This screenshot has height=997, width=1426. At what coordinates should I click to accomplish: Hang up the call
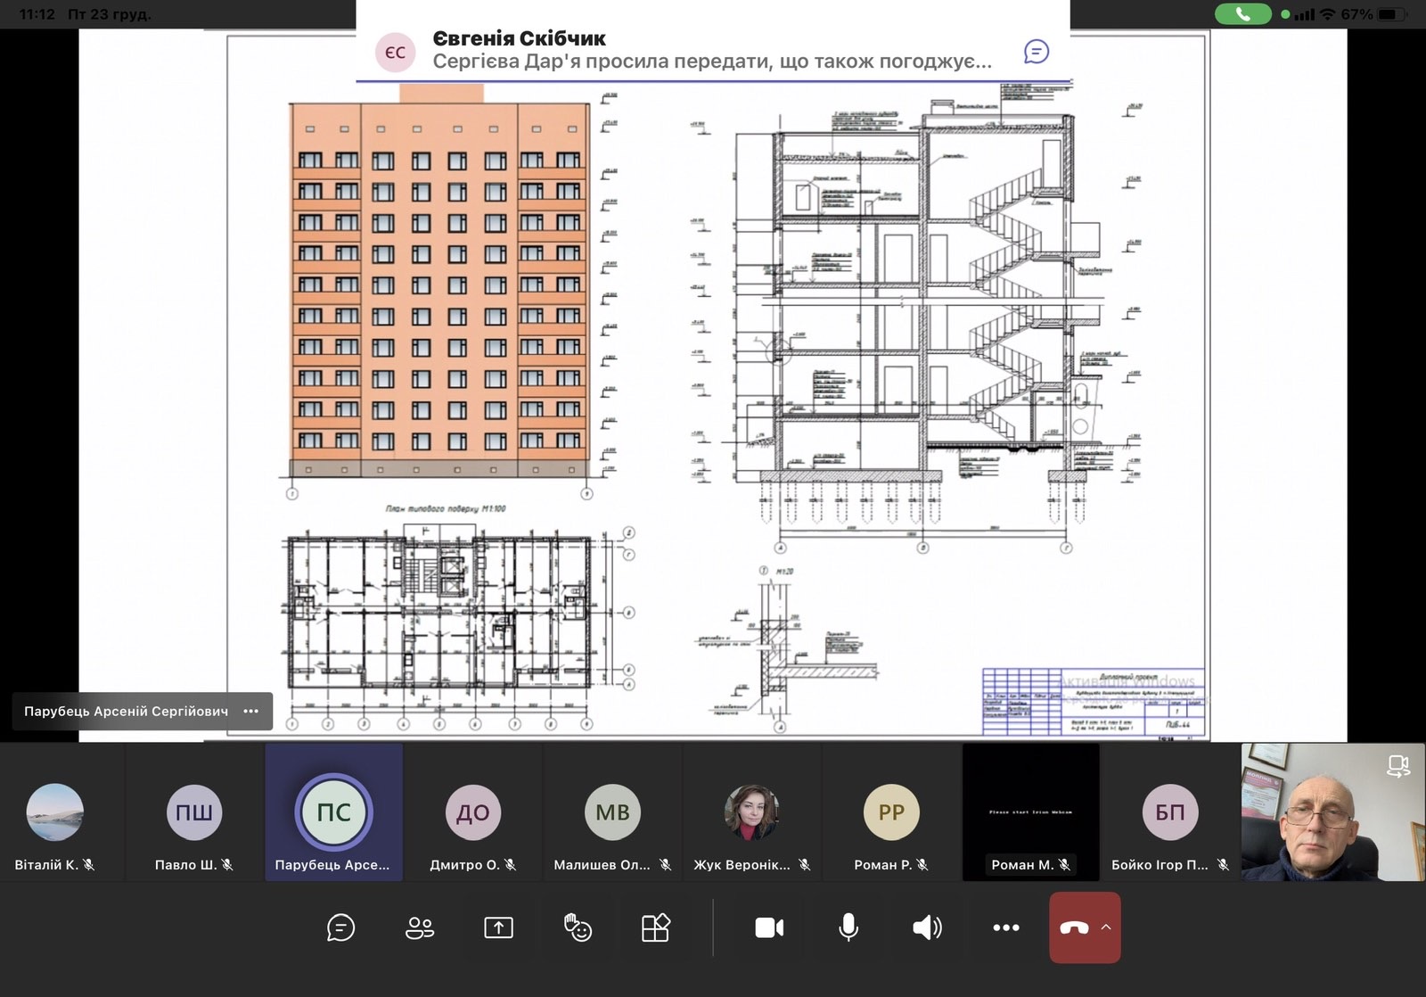1074,927
